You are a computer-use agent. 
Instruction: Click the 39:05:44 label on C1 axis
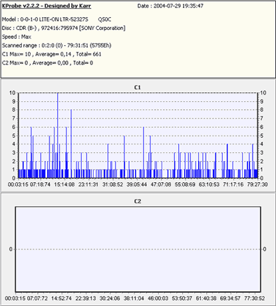tap(136, 184)
